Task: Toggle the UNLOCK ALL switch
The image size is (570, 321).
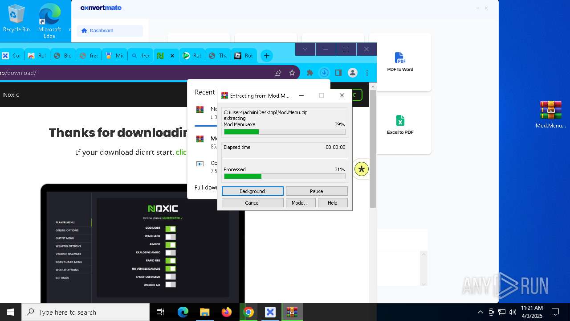Action: [x=171, y=285]
